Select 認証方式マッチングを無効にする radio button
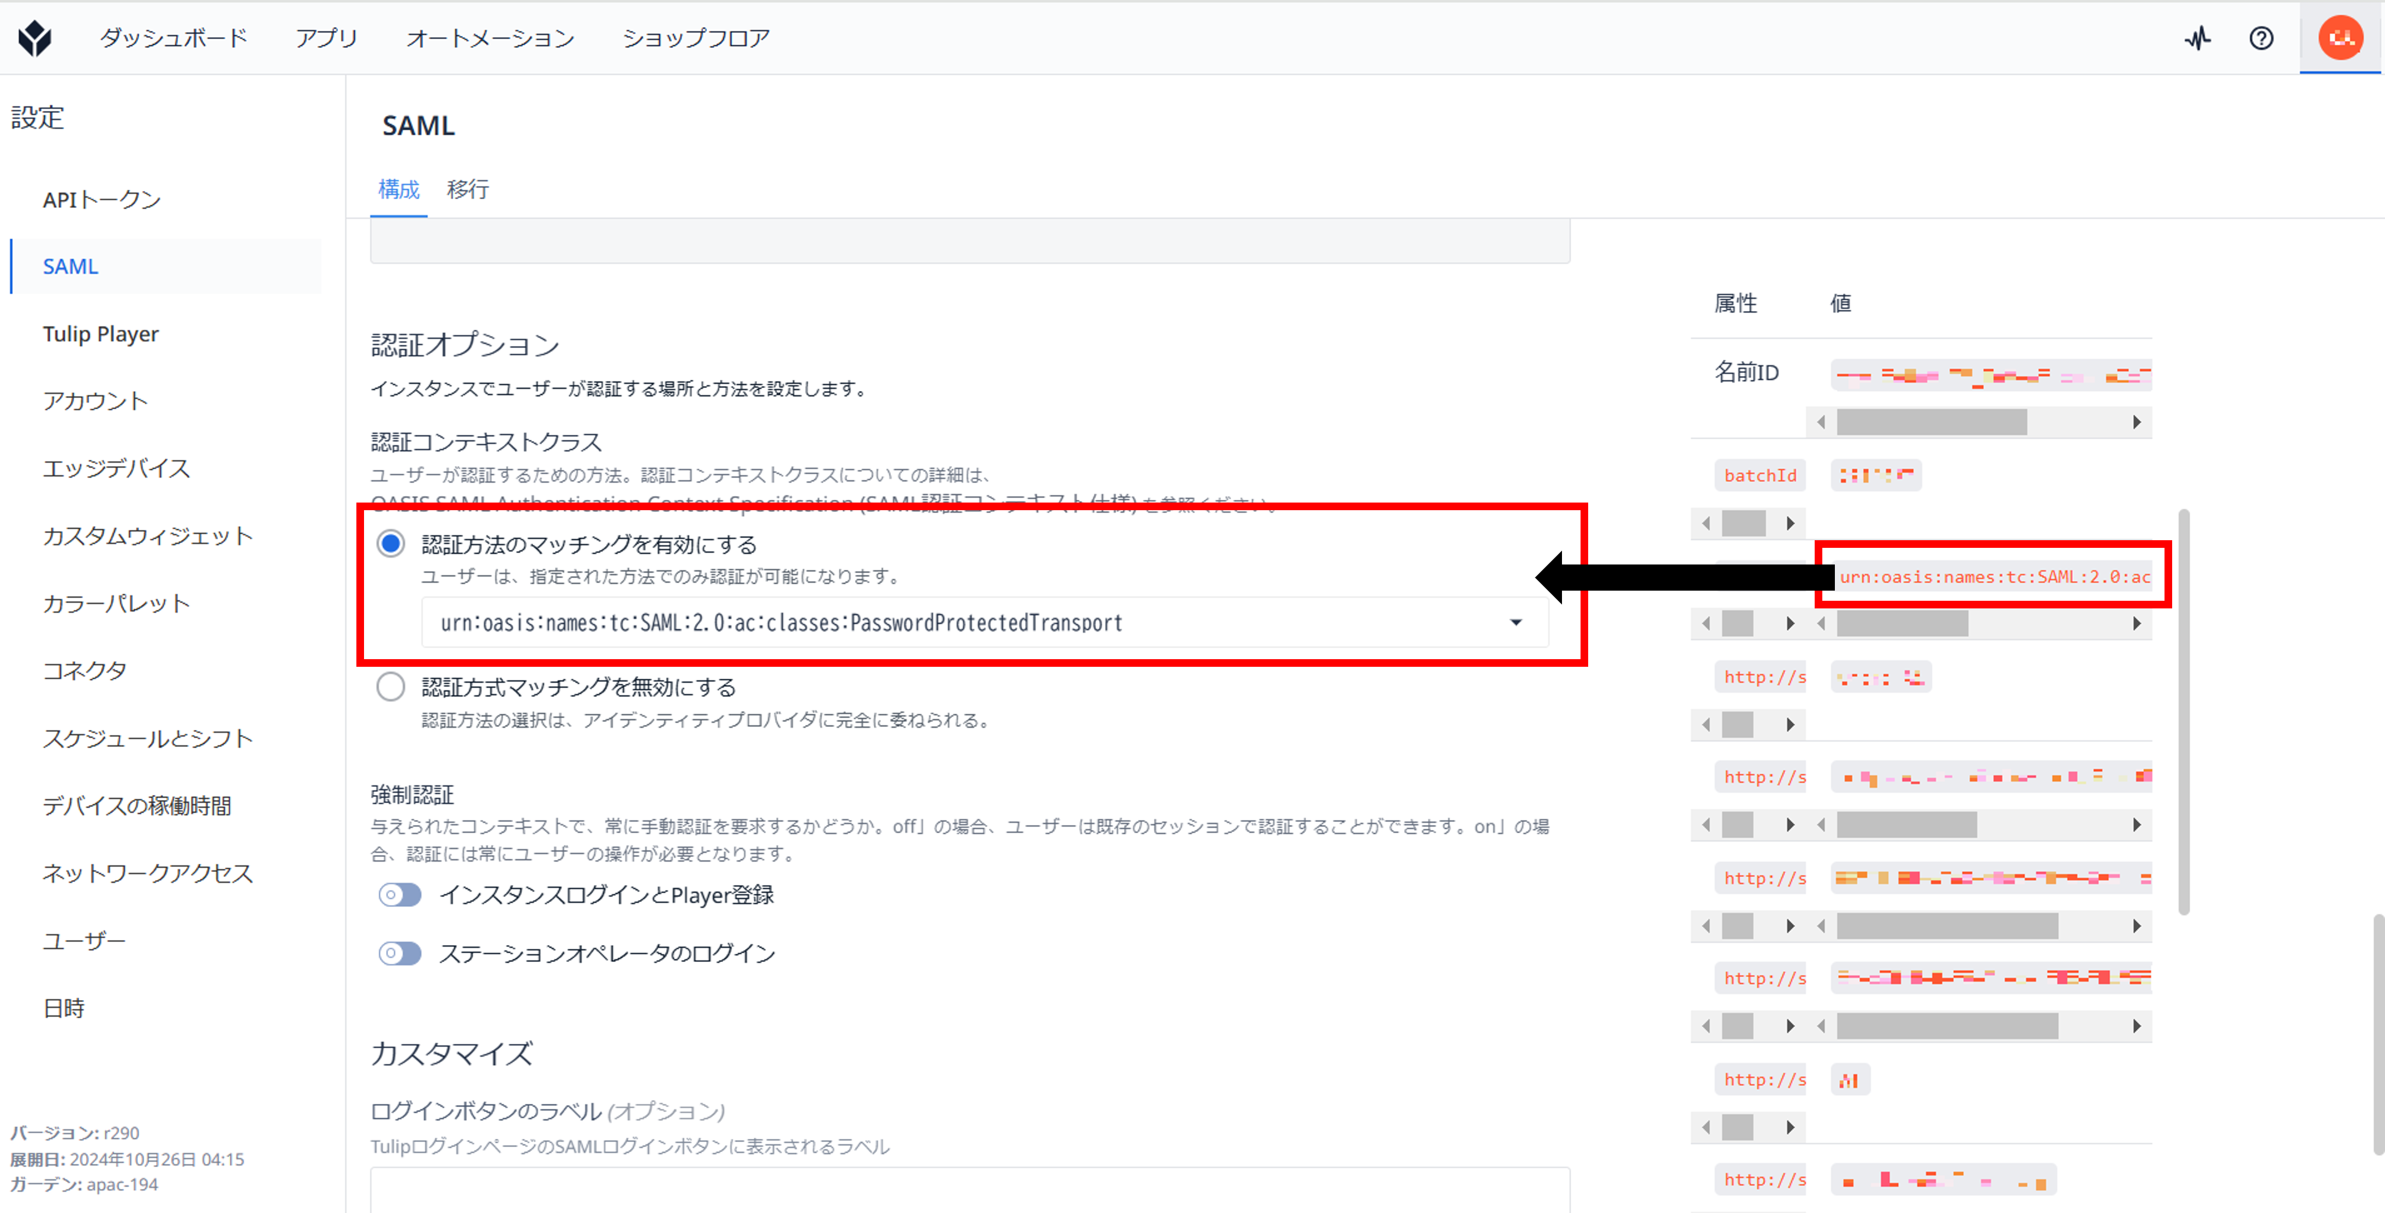2385x1213 pixels. [391, 687]
